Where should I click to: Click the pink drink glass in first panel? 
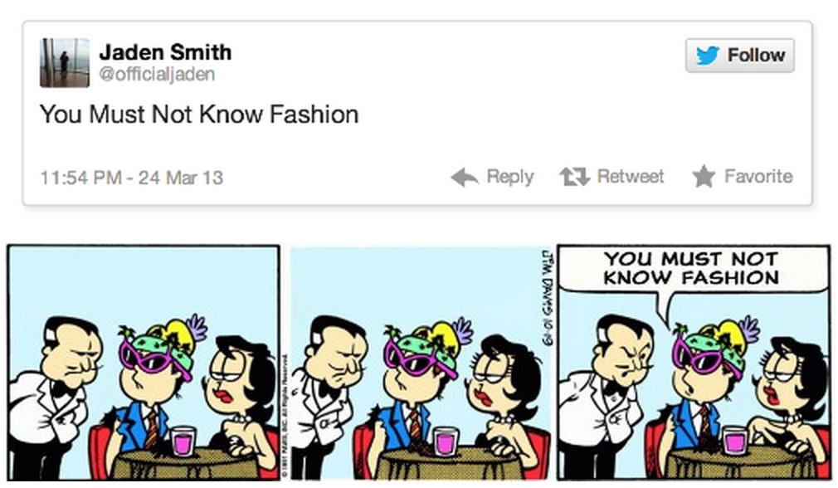(183, 441)
